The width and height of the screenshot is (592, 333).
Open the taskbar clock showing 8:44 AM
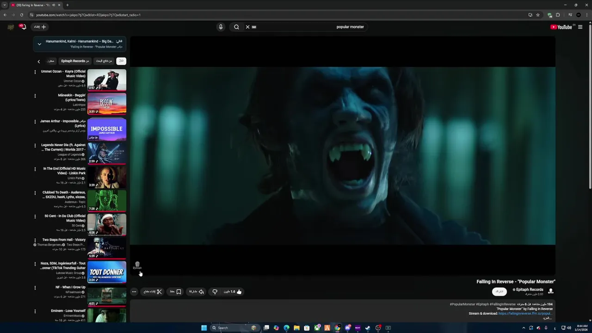[x=581, y=328]
